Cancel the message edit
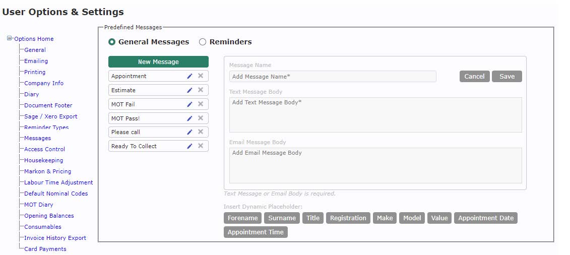 click(x=474, y=76)
